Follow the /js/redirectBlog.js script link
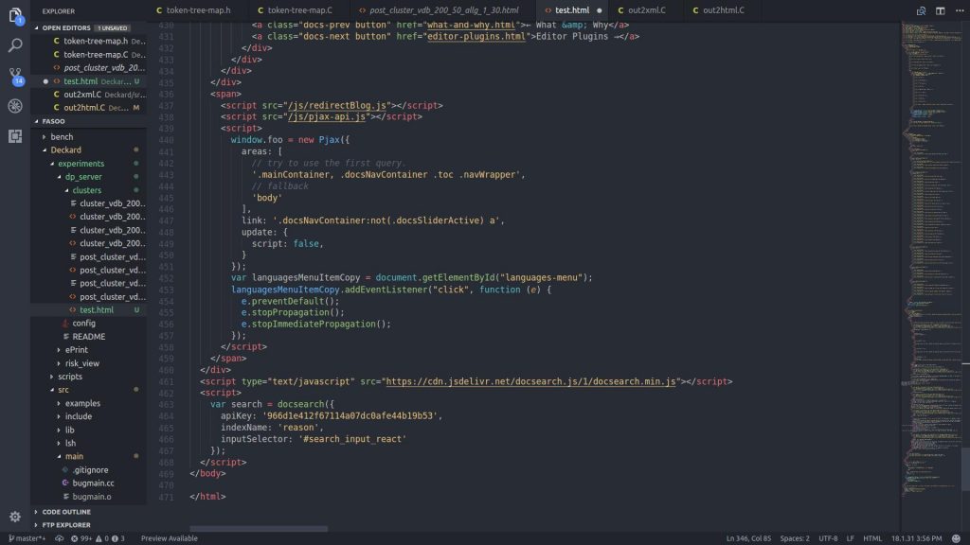970x545 pixels. [x=337, y=105]
